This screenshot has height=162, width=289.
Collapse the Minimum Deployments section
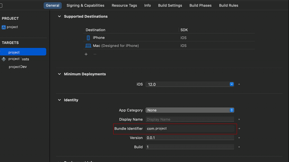point(59,74)
